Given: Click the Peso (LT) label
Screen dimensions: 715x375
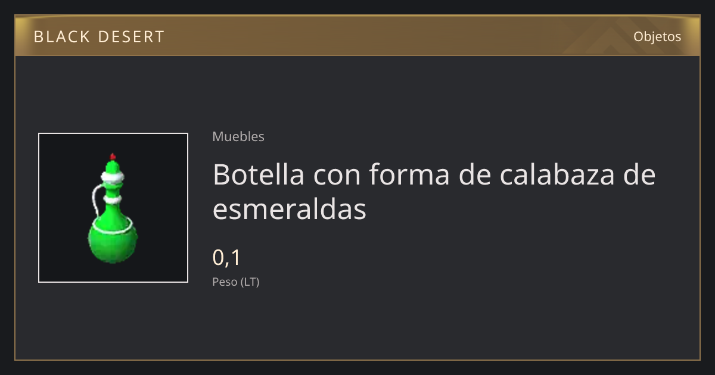Looking at the screenshot, I should point(236,282).
